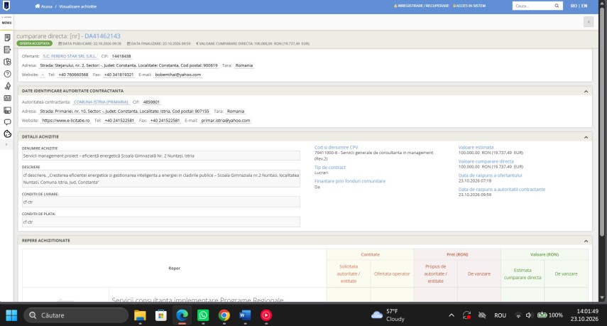Switch language to RO
Image resolution: width=607 pixels, height=326 pixels.
574,6
